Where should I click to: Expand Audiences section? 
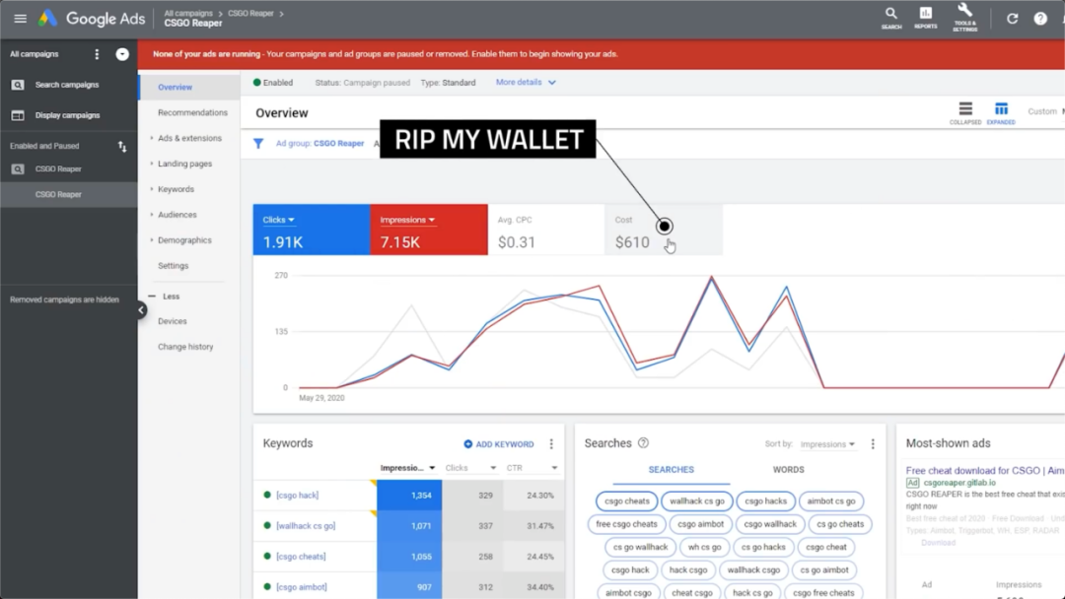177,215
